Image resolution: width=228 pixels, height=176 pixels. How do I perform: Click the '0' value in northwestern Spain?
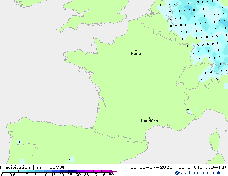tap(19, 142)
